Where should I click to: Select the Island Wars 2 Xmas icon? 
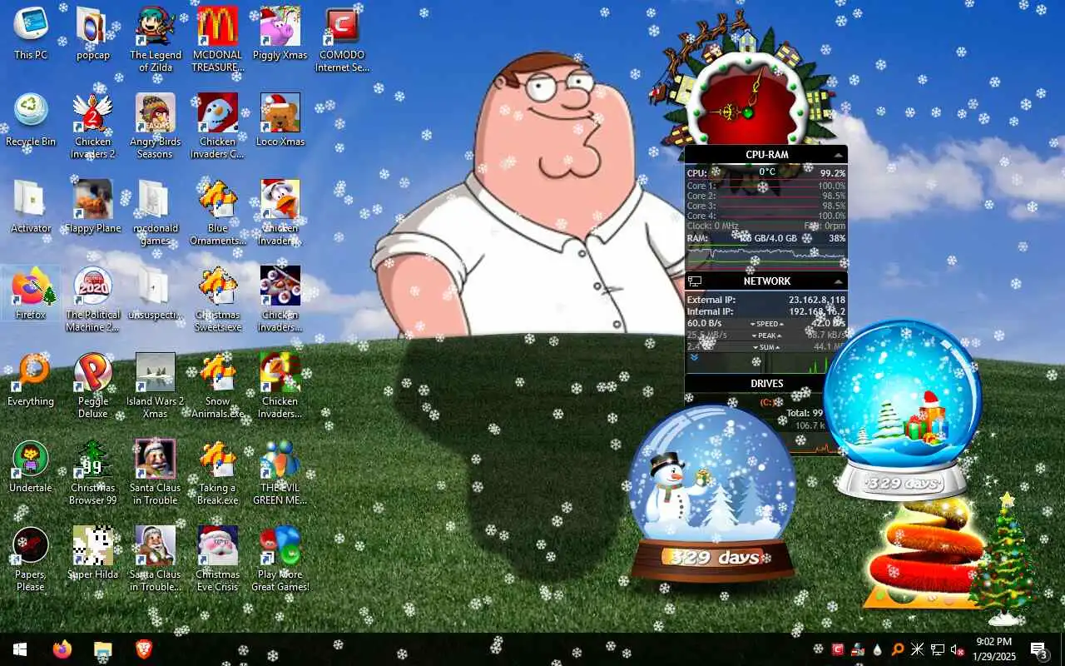pyautogui.click(x=156, y=386)
